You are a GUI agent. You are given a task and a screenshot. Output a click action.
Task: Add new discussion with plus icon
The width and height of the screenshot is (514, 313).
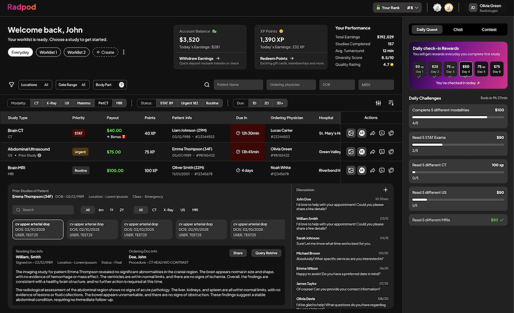pyautogui.click(x=386, y=190)
